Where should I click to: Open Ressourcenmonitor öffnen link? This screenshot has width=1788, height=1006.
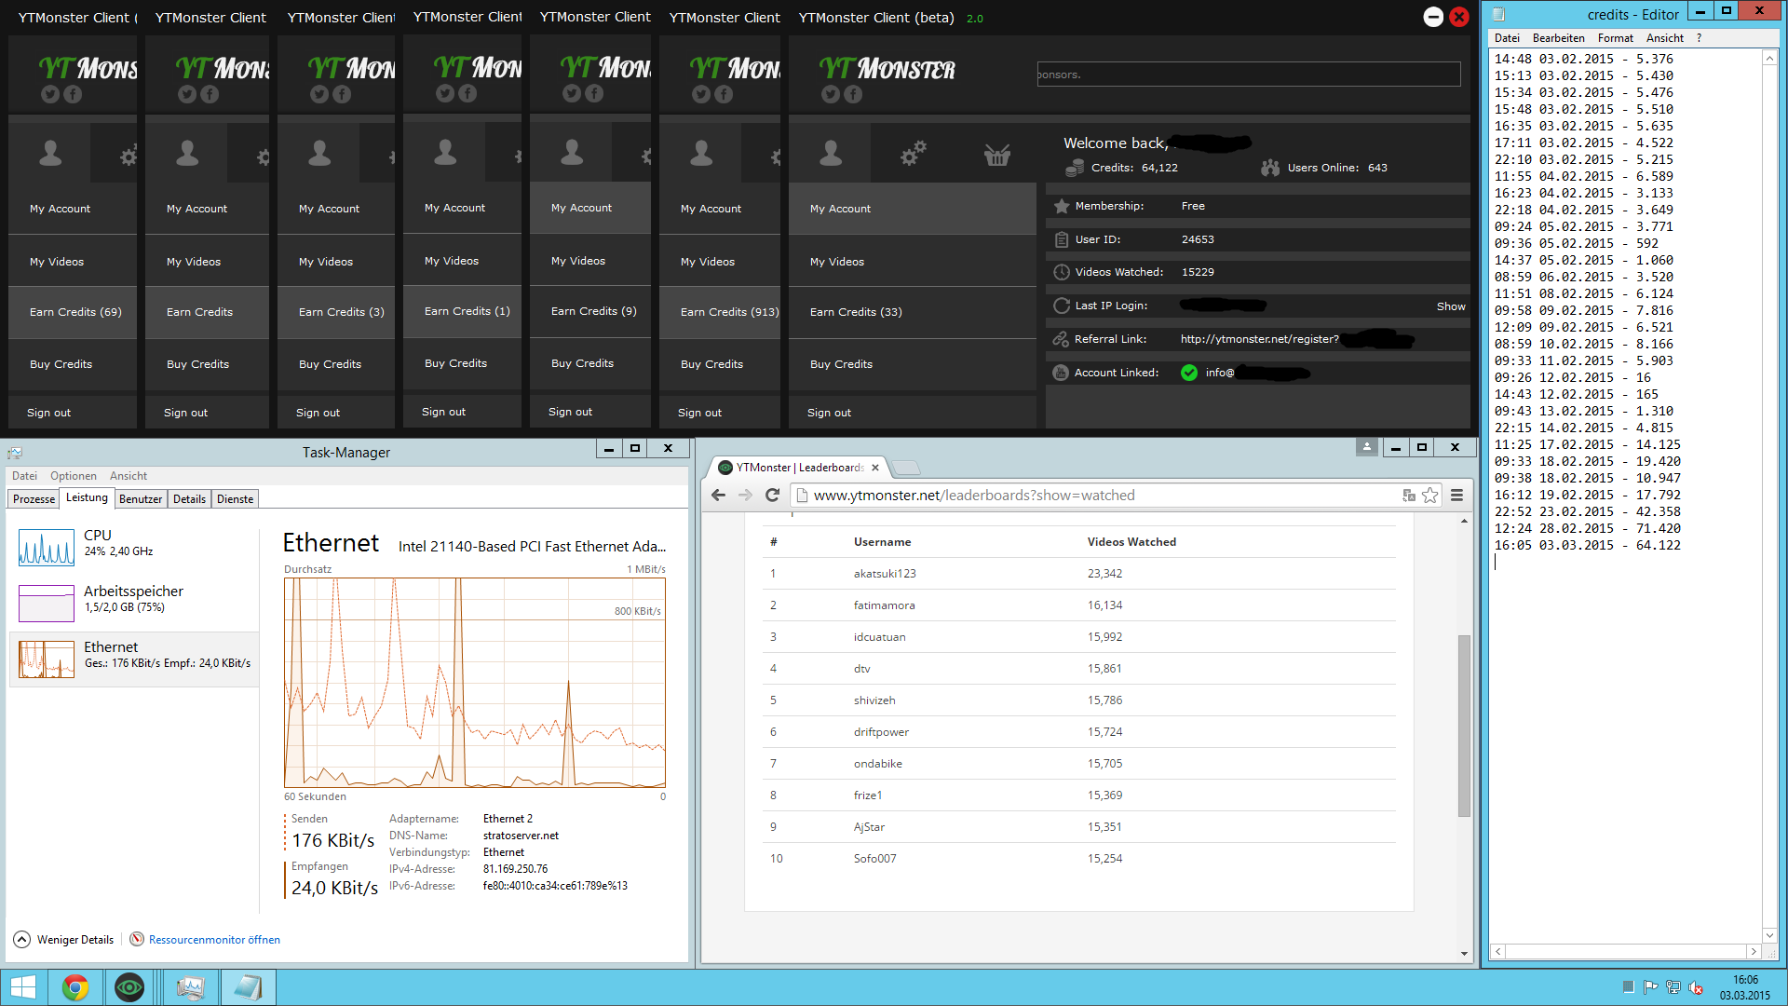click(214, 940)
